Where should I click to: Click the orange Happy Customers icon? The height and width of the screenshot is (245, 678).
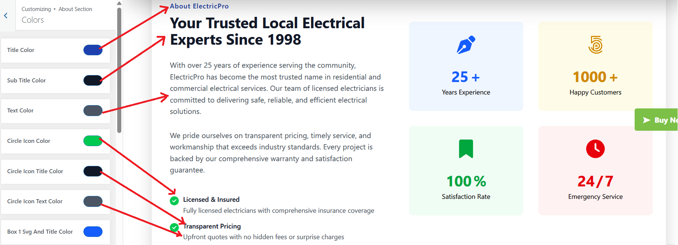(x=595, y=45)
